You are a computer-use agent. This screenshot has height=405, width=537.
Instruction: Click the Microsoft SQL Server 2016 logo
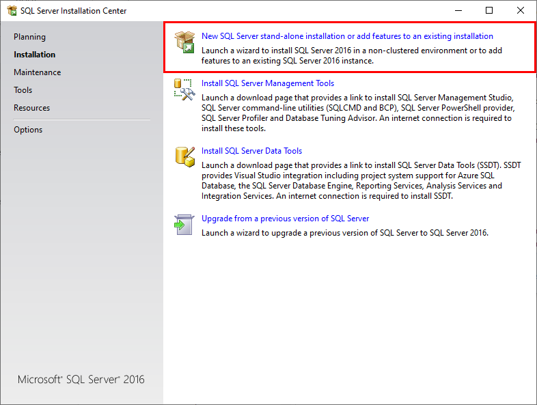(x=81, y=380)
